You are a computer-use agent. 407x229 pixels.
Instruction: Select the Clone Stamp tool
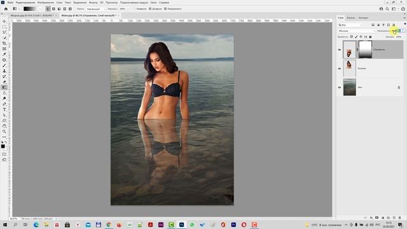[x=4, y=71]
